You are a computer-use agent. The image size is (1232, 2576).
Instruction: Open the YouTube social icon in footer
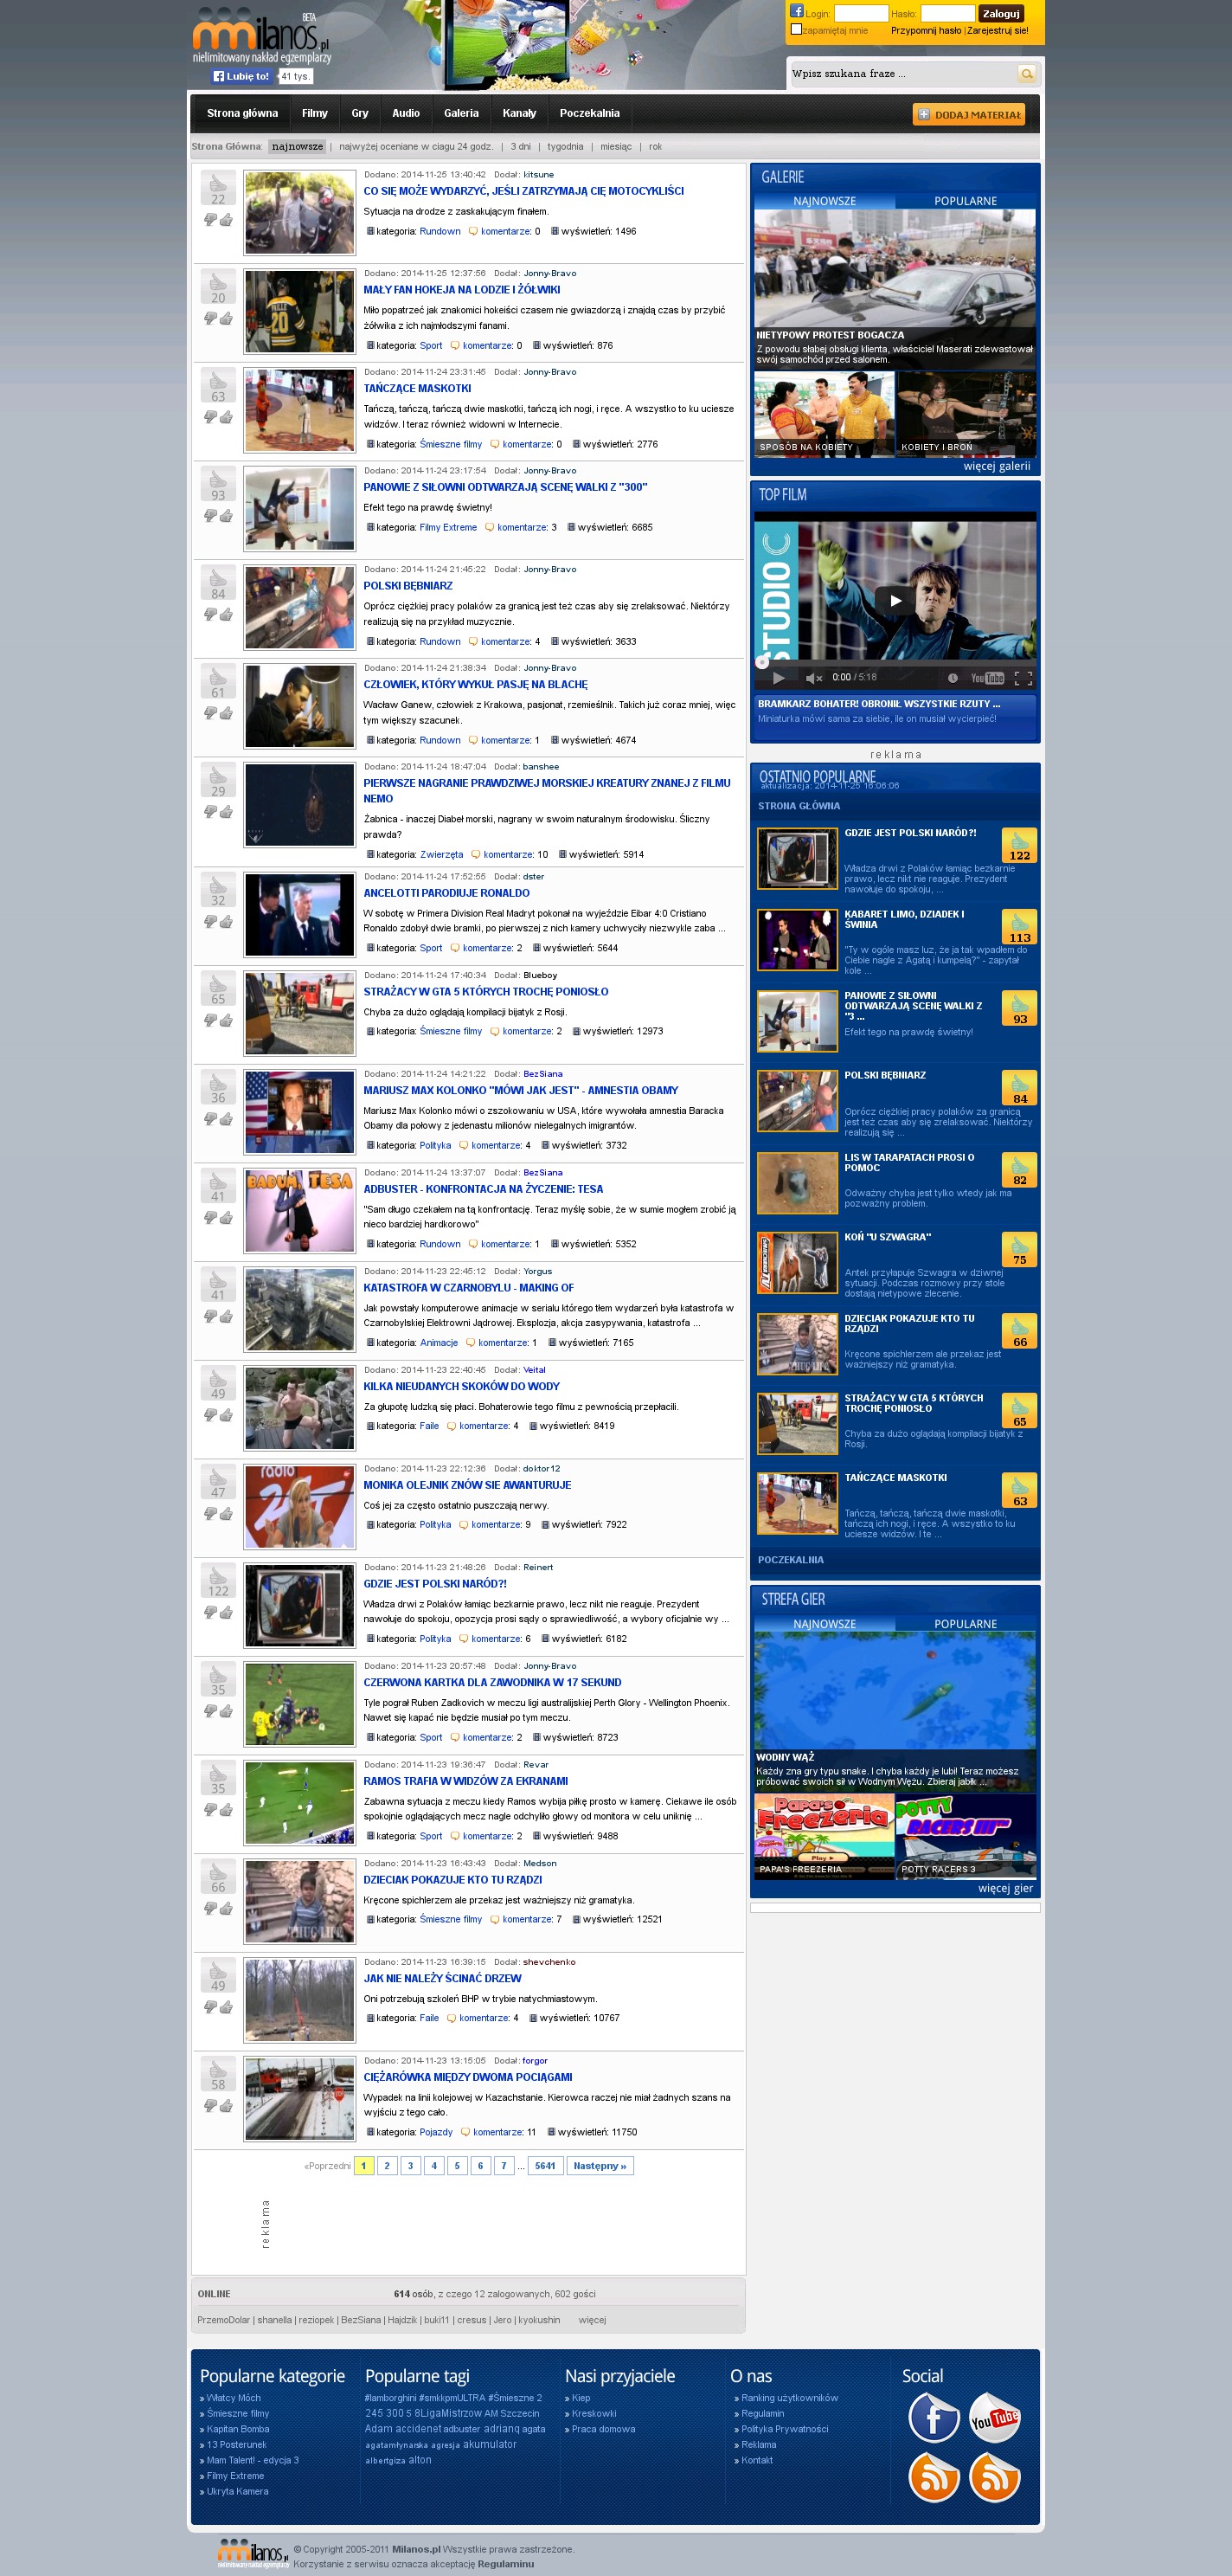coord(994,2418)
